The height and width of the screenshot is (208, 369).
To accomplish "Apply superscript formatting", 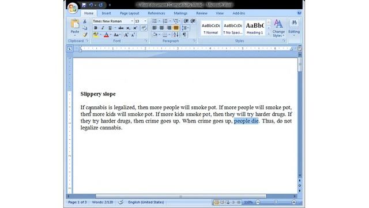I will point(135,28).
